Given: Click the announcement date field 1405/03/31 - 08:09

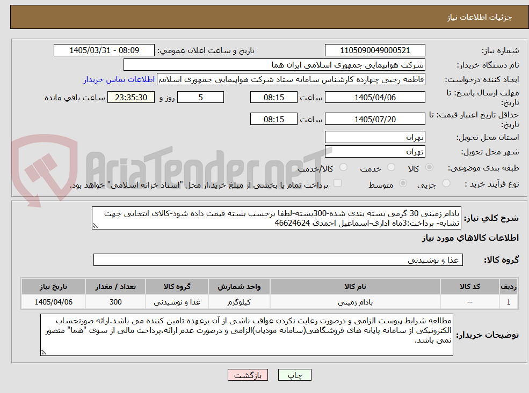Looking at the screenshot, I should click(104, 50).
